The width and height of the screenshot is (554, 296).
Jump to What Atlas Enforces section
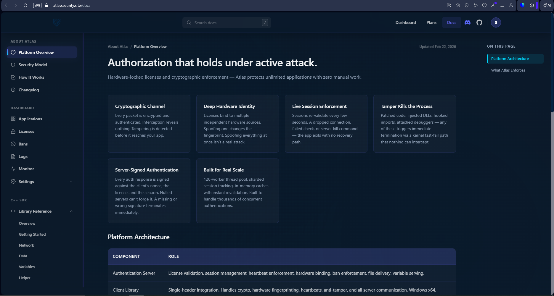508,70
